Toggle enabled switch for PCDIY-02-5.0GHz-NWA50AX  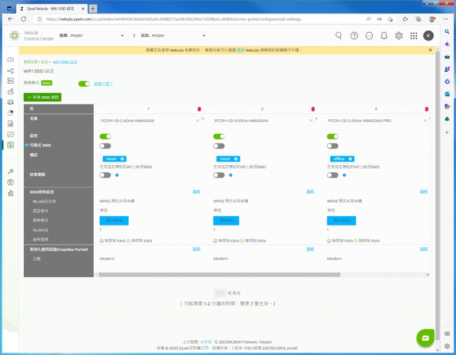click(x=219, y=137)
